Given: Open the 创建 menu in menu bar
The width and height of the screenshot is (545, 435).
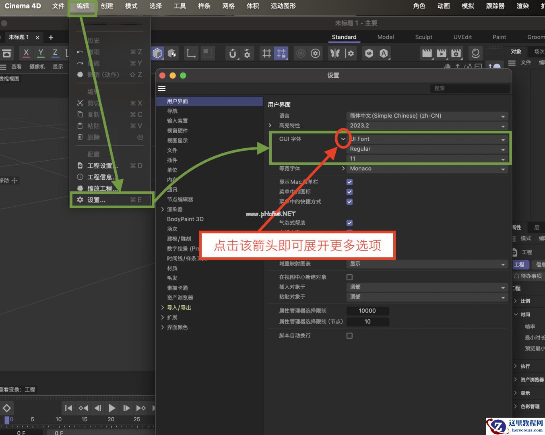Looking at the screenshot, I should pyautogui.click(x=107, y=6).
